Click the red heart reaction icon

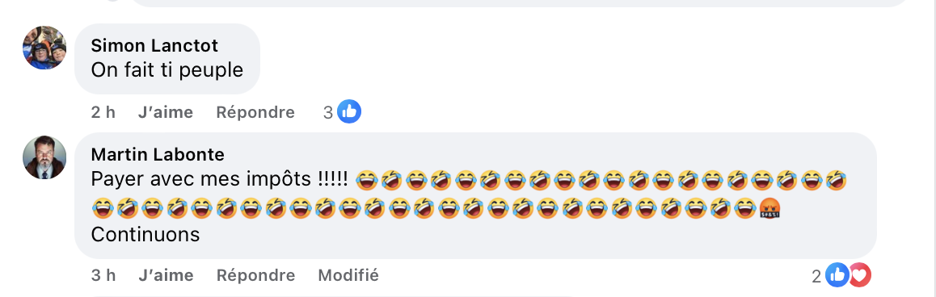860,275
